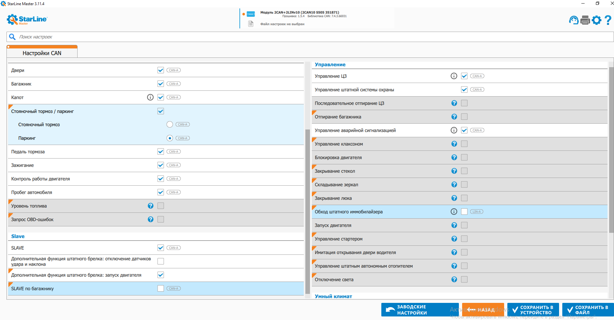Click Сохранить в устройство
Image resolution: width=614 pixels, height=320 pixels.
(x=533, y=310)
